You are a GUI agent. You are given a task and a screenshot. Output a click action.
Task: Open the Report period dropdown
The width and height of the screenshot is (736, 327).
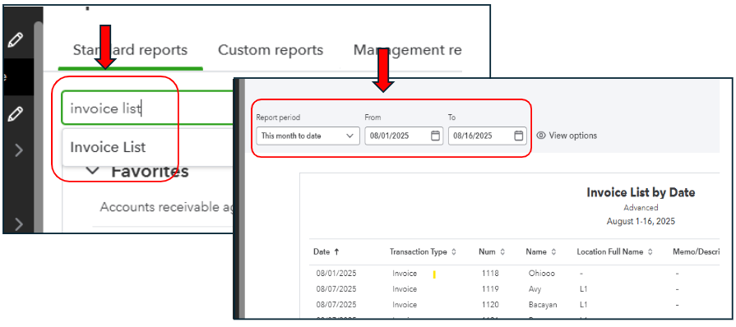click(308, 136)
